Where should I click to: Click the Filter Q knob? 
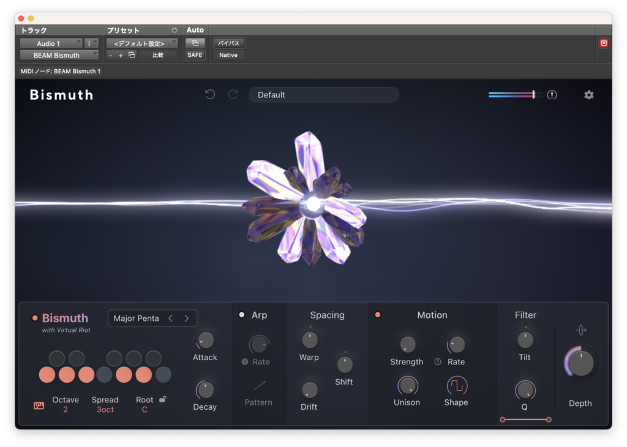coord(525,390)
